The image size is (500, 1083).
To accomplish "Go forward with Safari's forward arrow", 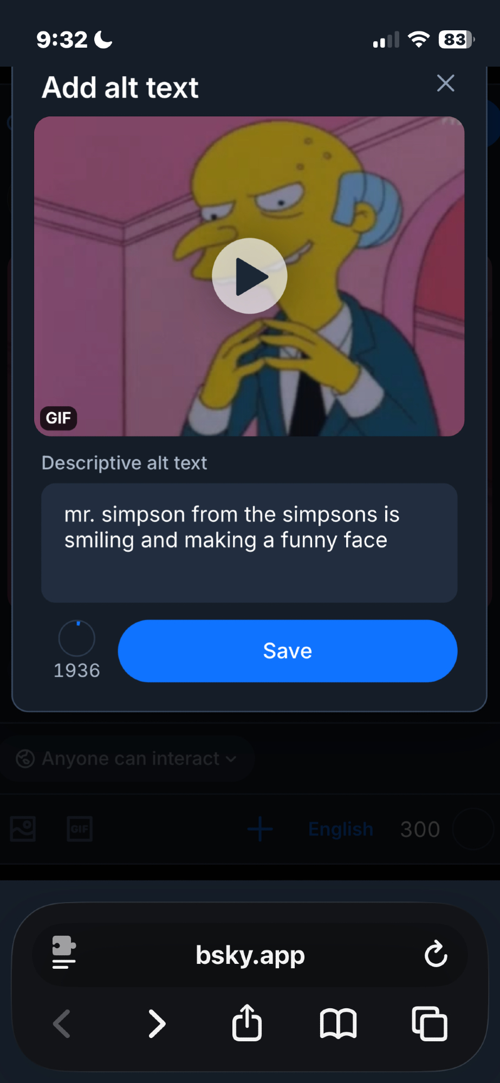I will [157, 1024].
